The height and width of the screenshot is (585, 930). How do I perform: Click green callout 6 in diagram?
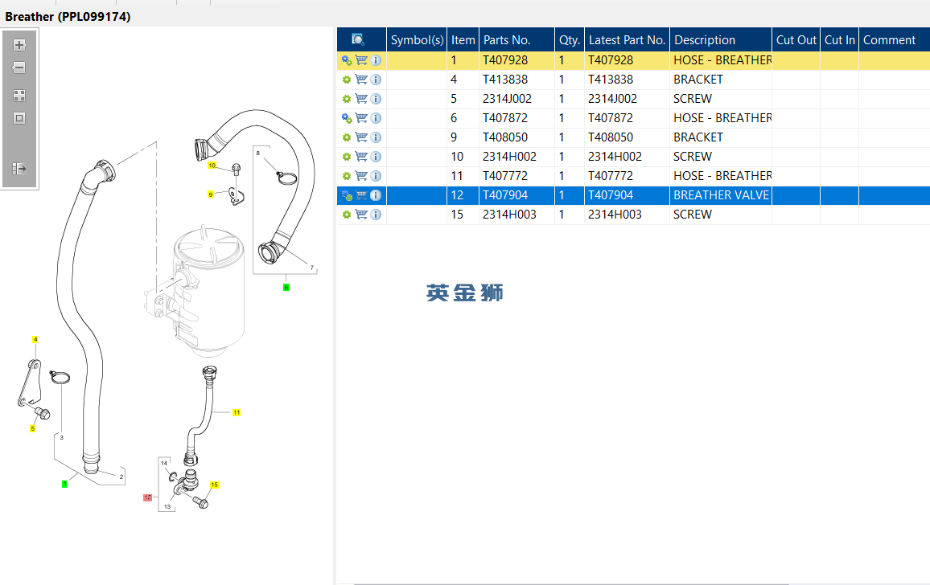coord(286,288)
